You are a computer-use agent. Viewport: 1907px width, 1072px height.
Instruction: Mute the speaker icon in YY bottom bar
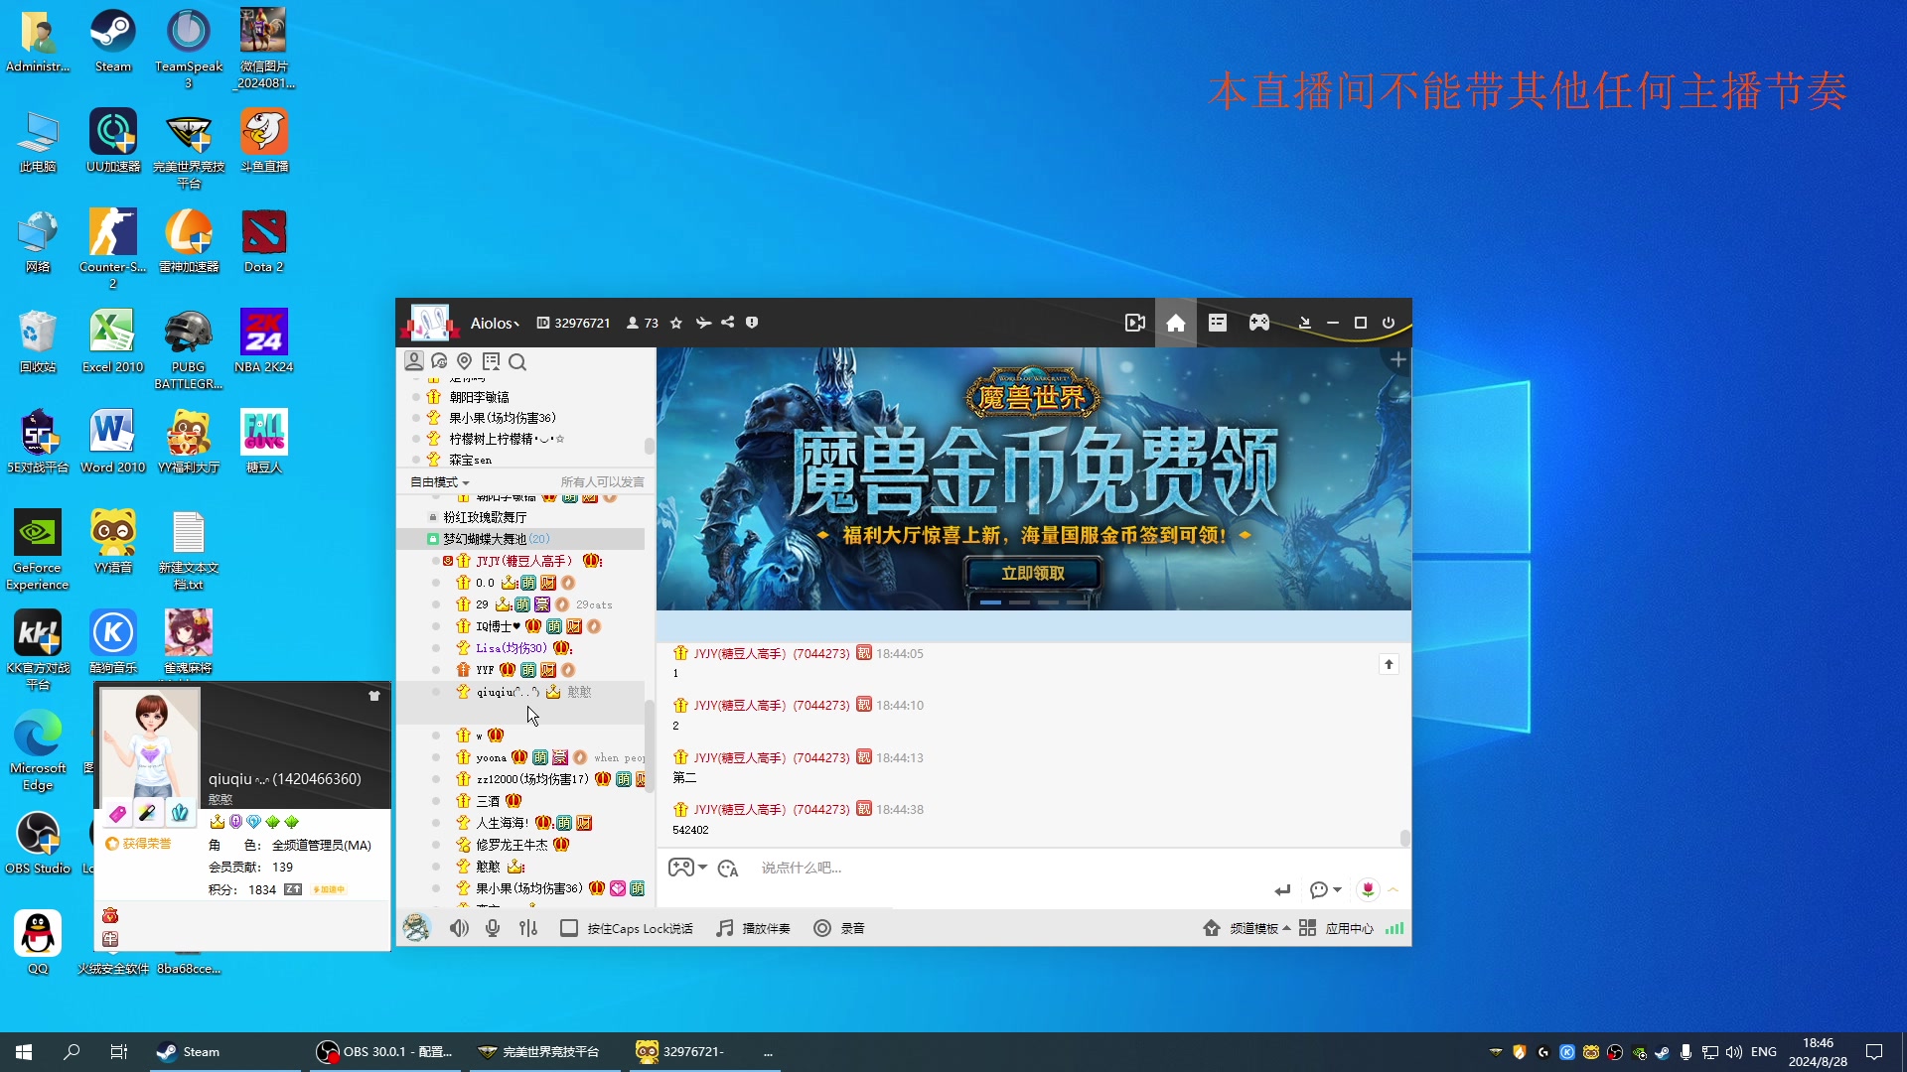tap(458, 928)
